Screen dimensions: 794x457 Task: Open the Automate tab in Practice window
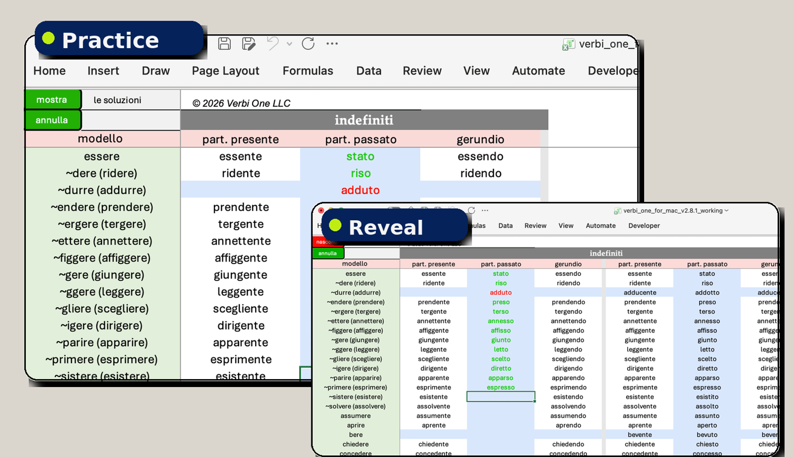(538, 71)
